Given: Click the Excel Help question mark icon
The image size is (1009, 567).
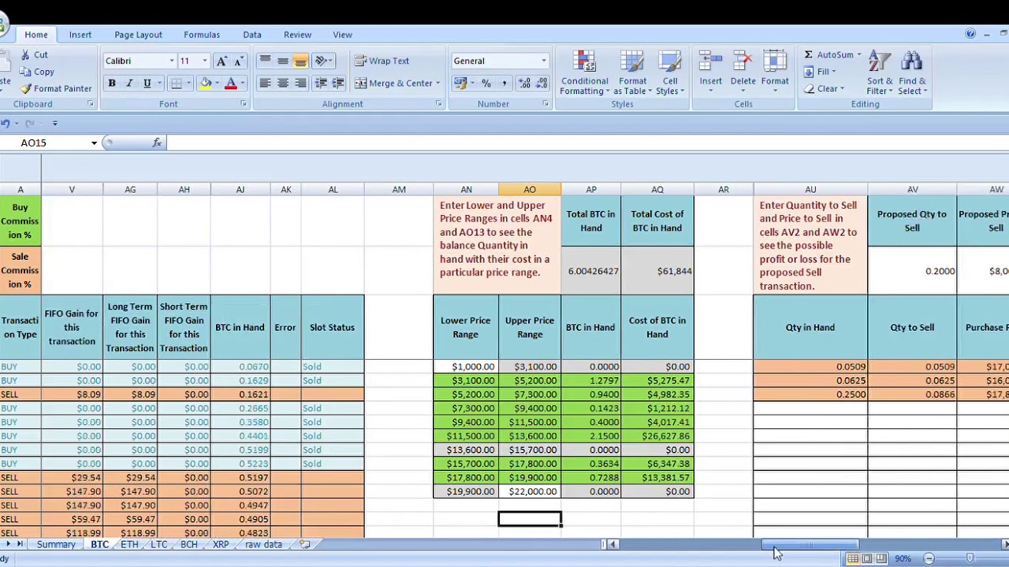Looking at the screenshot, I should [x=970, y=34].
